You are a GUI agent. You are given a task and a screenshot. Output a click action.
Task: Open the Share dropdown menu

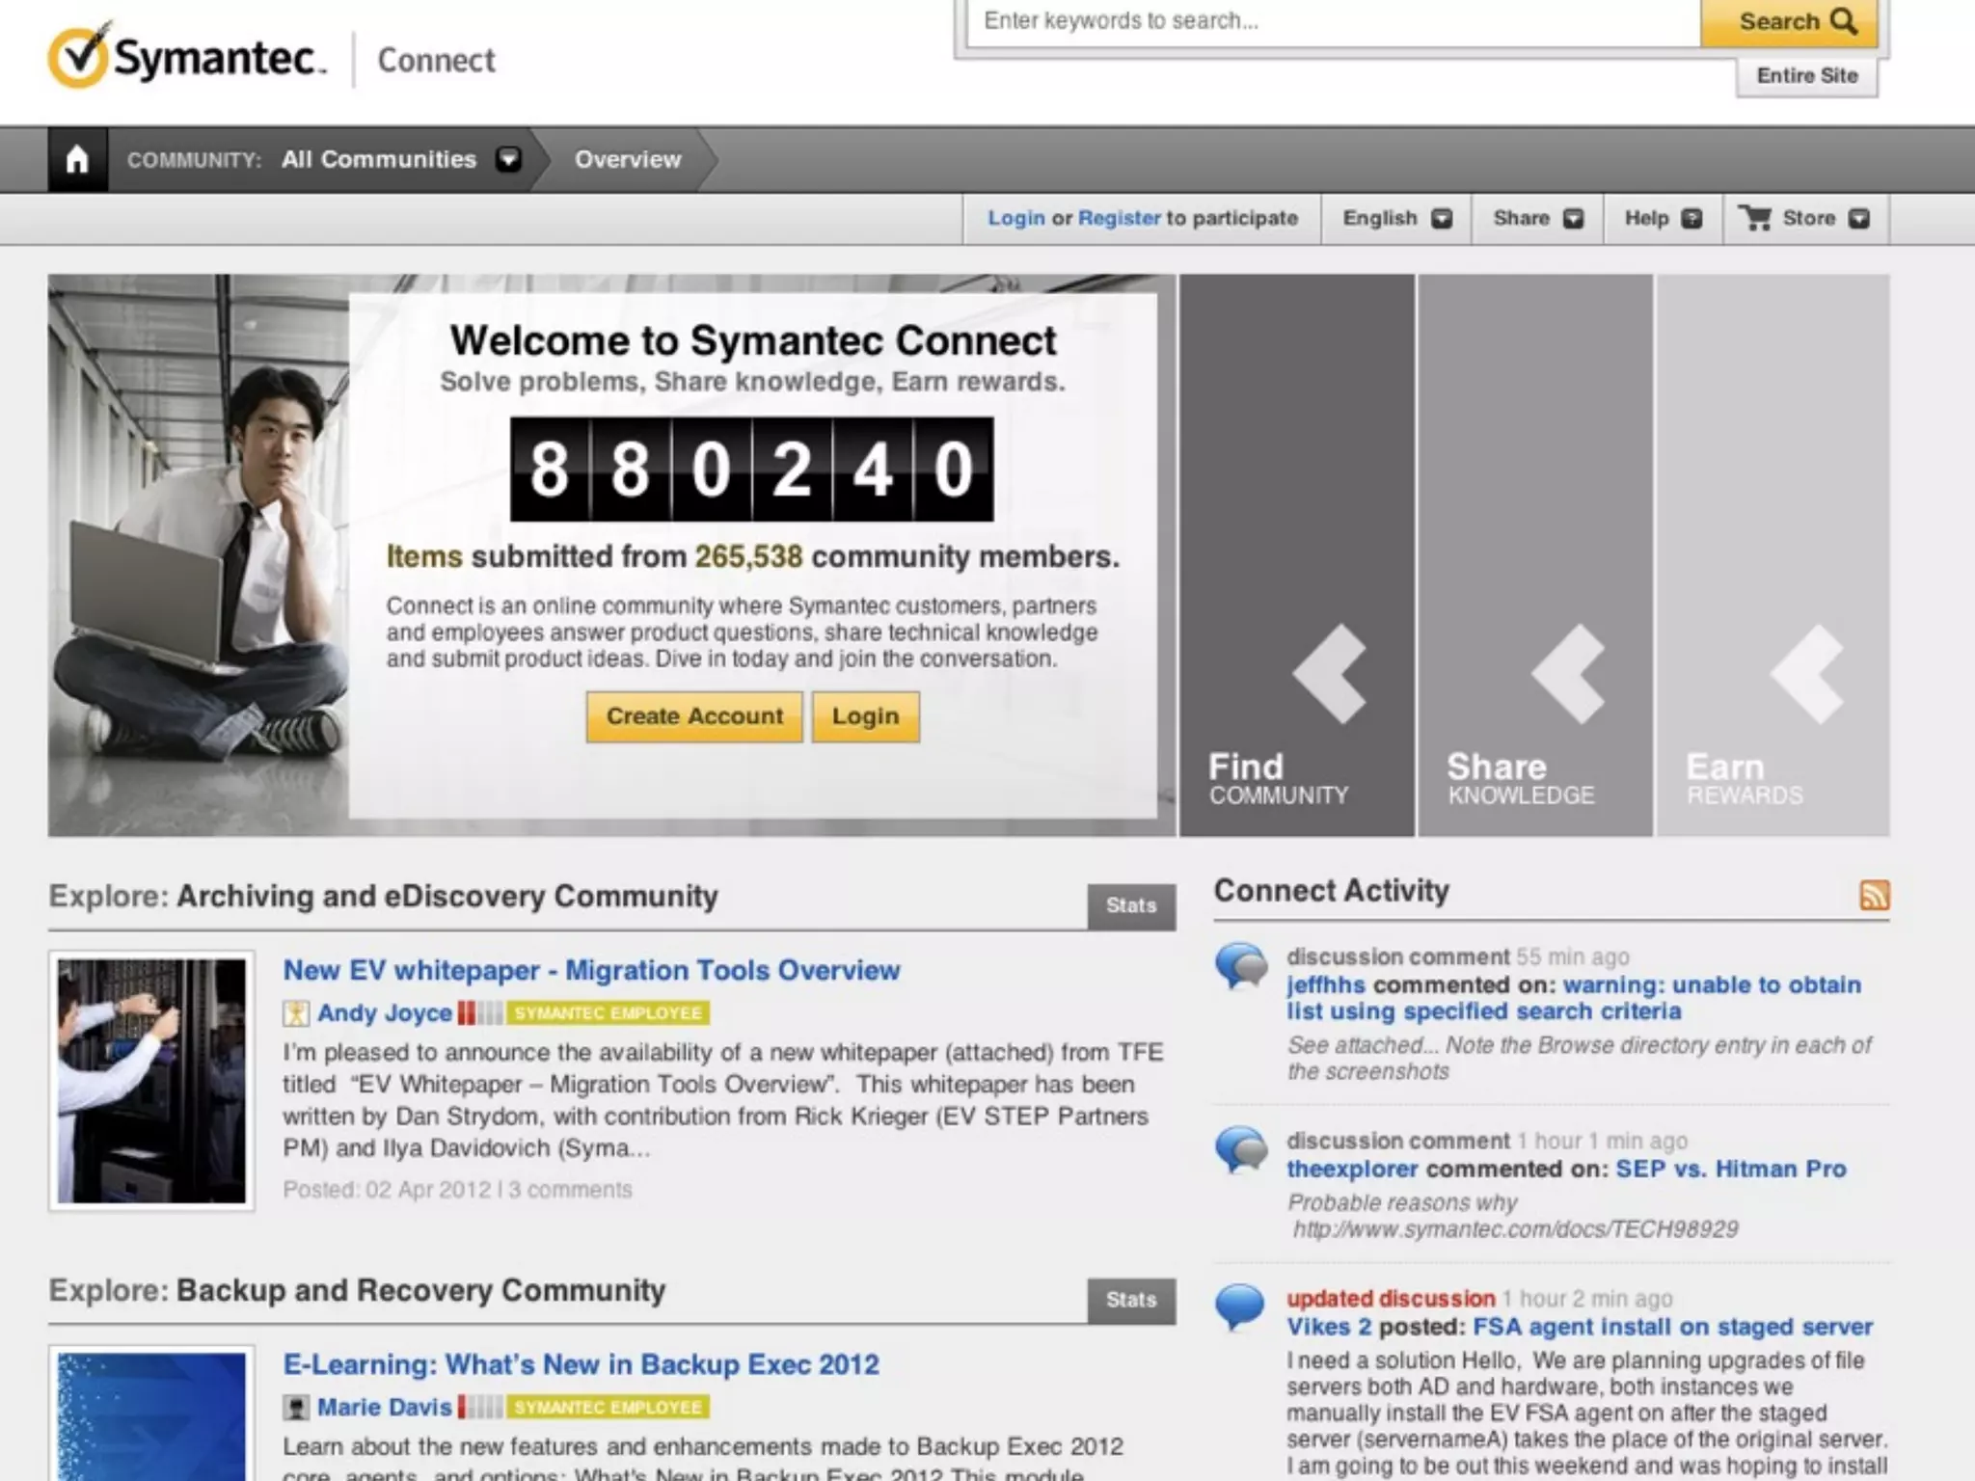[1537, 218]
